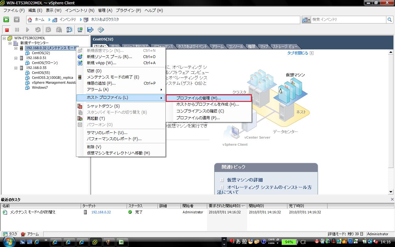
Task: Open the ファイル (F) menu
Action: (x=14, y=10)
